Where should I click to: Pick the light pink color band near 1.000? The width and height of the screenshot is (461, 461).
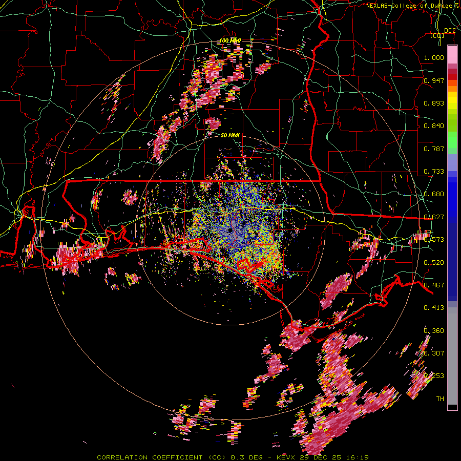[x=452, y=54]
